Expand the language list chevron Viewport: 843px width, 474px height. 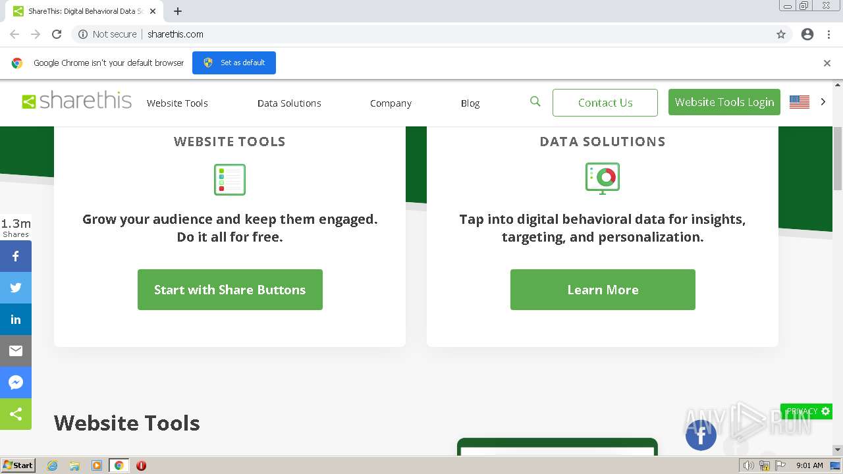[823, 101]
